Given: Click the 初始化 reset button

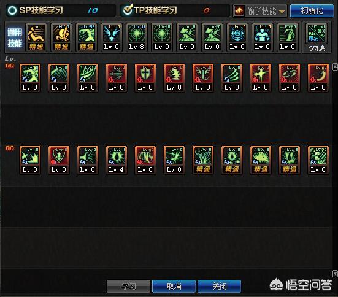Looking at the screenshot, I should (x=312, y=10).
